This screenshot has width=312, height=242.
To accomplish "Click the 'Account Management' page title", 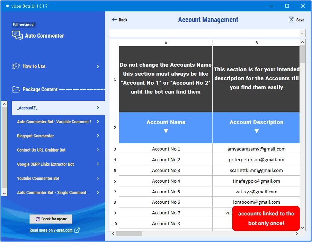I will tap(208, 20).
